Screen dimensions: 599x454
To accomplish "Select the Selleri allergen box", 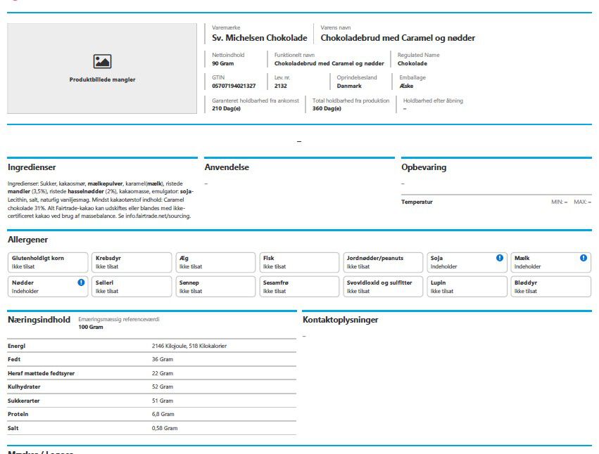I will 132,287.
